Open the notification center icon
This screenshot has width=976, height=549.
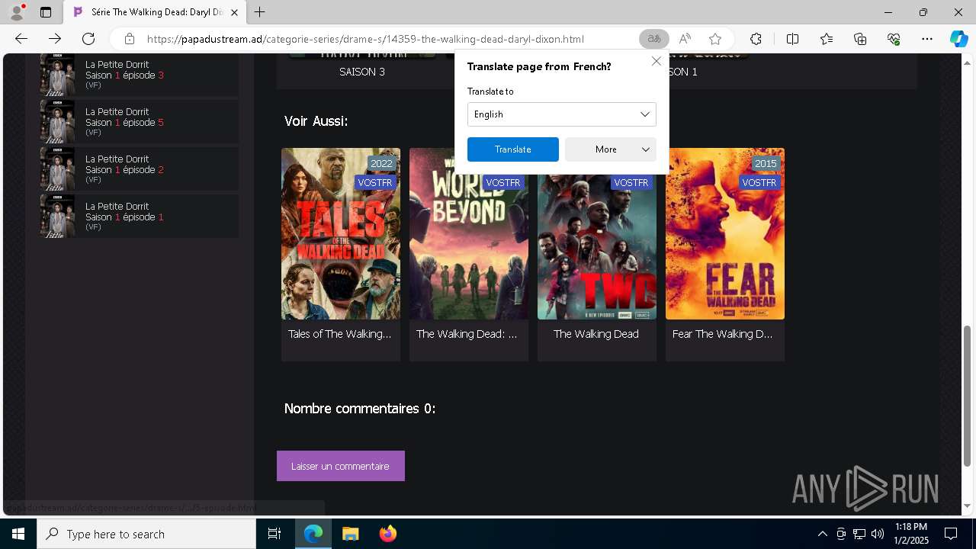click(x=951, y=534)
